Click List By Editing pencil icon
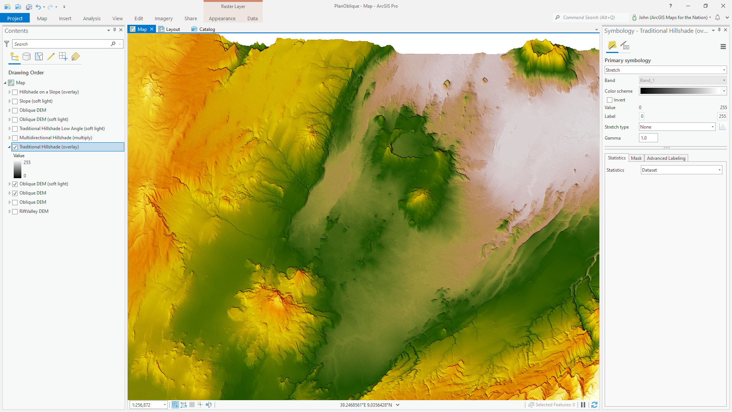This screenshot has height=412, width=732. point(51,57)
